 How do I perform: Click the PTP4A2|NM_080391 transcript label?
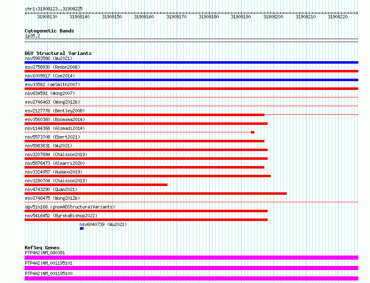[45, 253]
